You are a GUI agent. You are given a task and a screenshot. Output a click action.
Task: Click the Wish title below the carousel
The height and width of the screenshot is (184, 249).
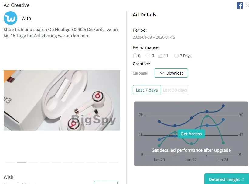click(x=9, y=177)
